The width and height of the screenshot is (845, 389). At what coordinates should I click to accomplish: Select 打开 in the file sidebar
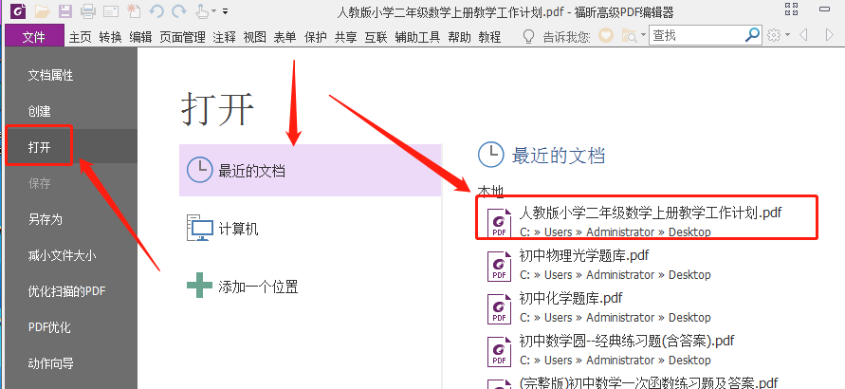(70, 147)
